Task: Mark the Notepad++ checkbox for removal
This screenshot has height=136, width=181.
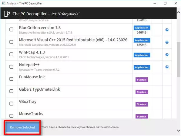Action: coord(11,67)
